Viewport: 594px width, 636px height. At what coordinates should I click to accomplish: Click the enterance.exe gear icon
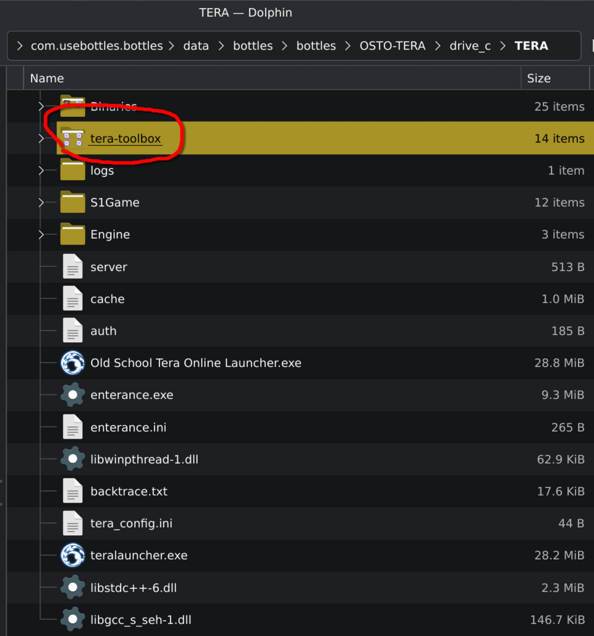tap(73, 395)
